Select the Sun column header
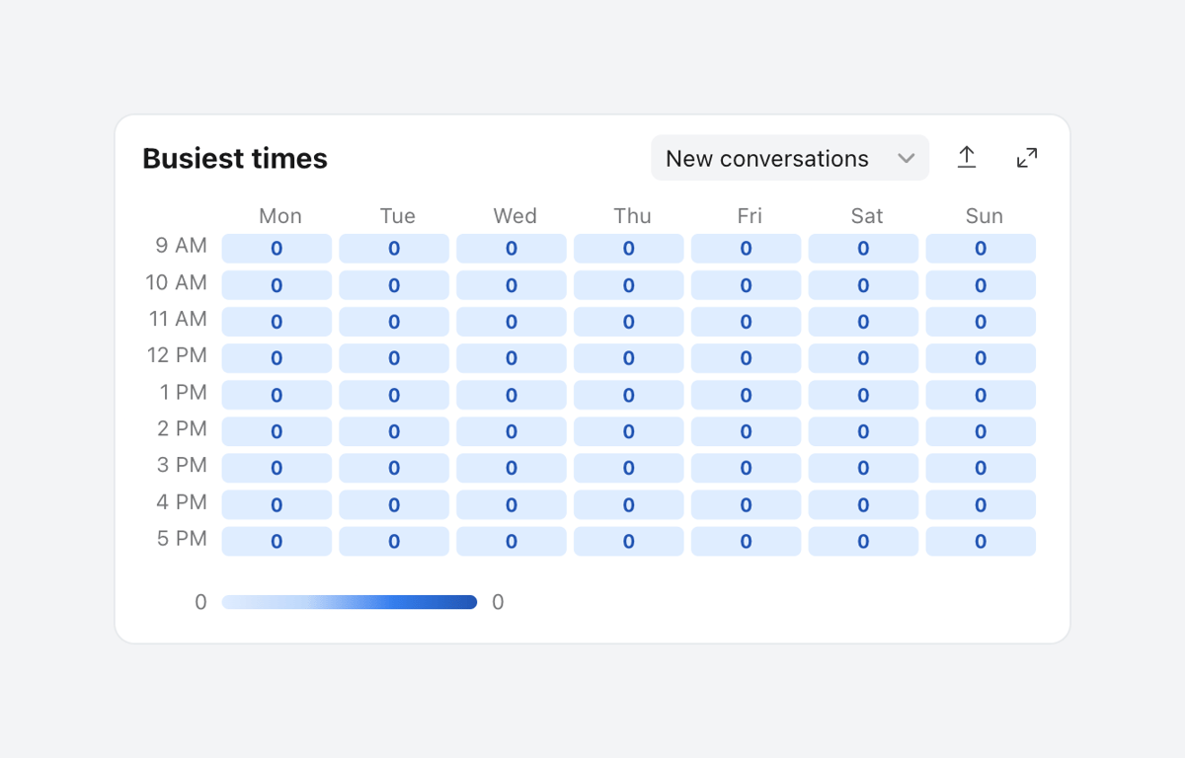Image resolution: width=1185 pixels, height=758 pixels. (x=984, y=215)
